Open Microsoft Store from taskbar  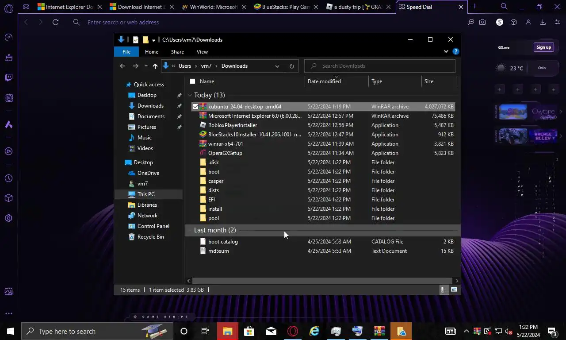pyautogui.click(x=249, y=331)
